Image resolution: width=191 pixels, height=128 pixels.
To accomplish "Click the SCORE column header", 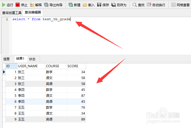I will [x=76, y=66].
